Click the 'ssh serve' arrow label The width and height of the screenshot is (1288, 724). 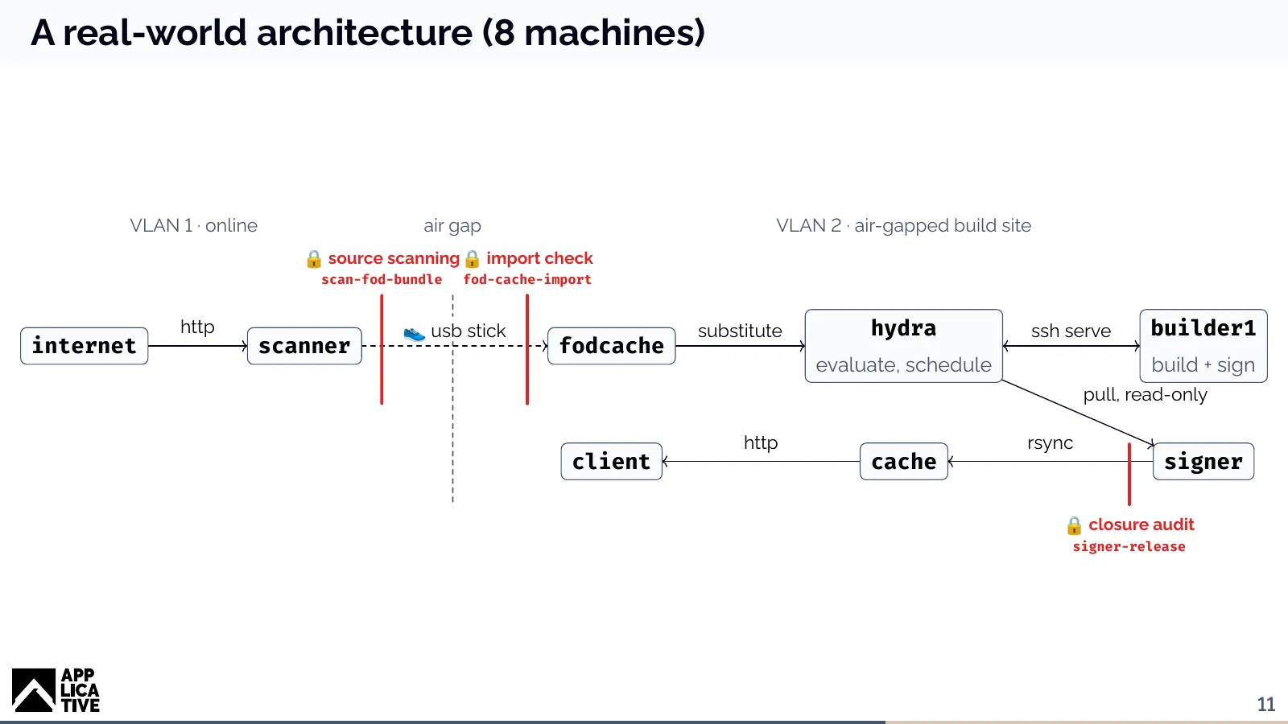1071,331
